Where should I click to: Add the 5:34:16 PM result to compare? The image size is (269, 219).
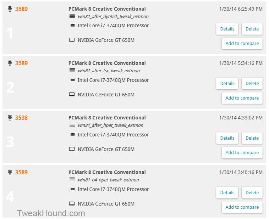point(242,98)
